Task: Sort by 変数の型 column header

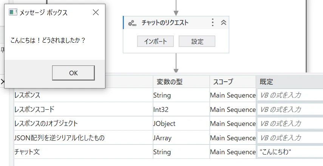Action: [181, 82]
